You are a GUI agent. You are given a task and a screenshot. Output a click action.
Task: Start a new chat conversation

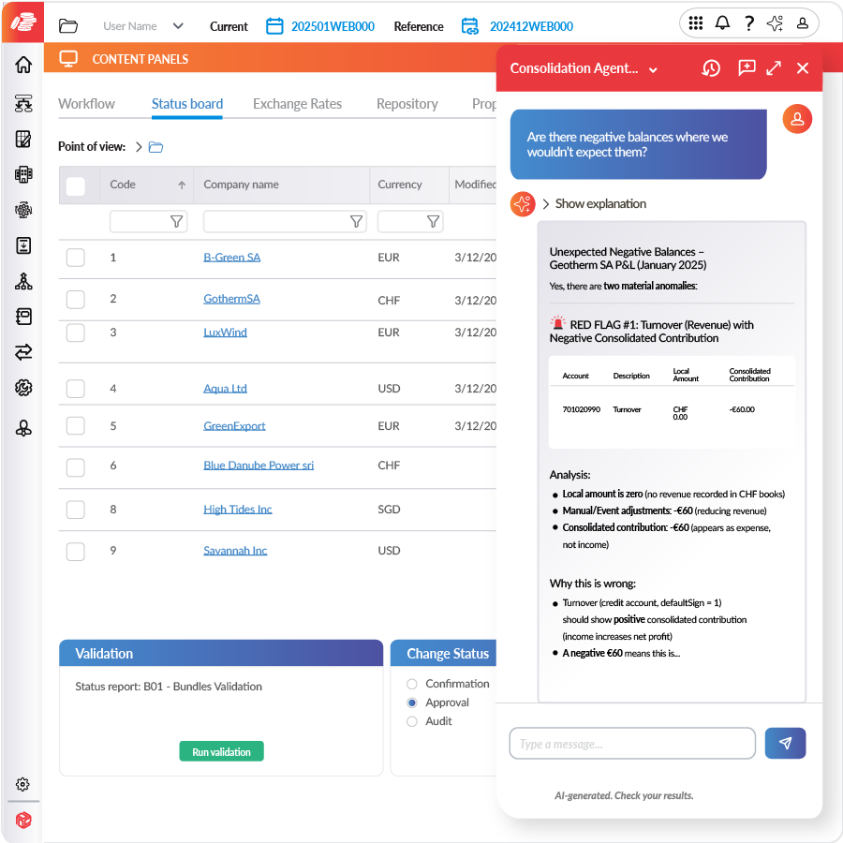747,68
